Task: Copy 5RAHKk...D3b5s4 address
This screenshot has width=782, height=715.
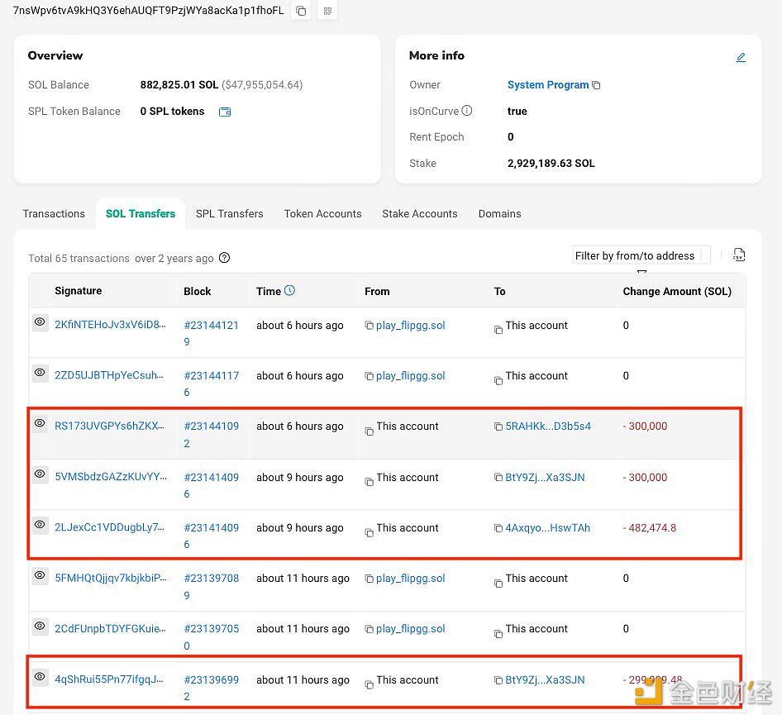Action: pyautogui.click(x=498, y=427)
